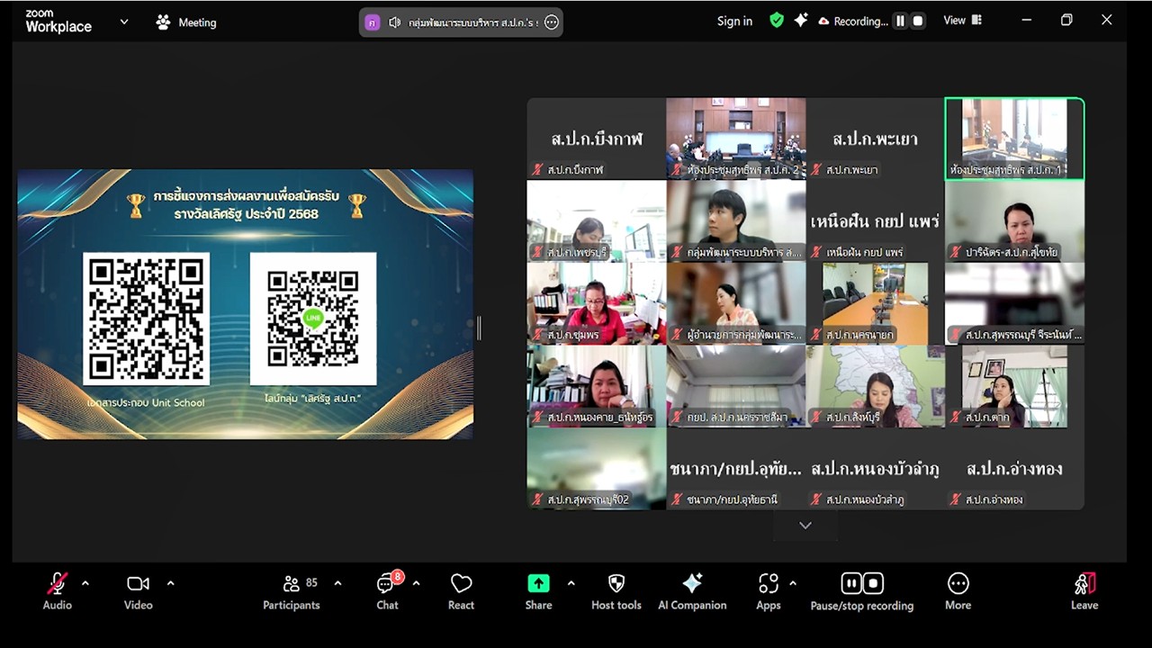
Task: Select the ส.ป.ก.หนองคาย video tile
Action: (597, 386)
